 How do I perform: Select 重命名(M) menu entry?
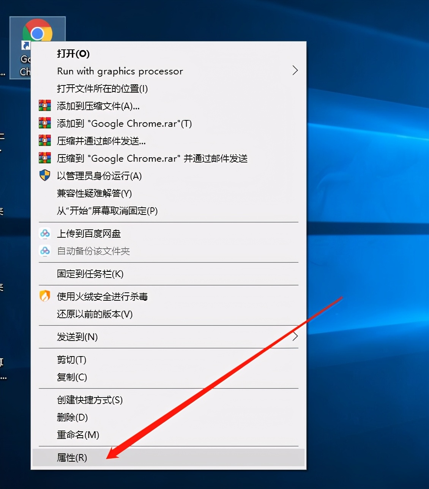tap(169, 435)
